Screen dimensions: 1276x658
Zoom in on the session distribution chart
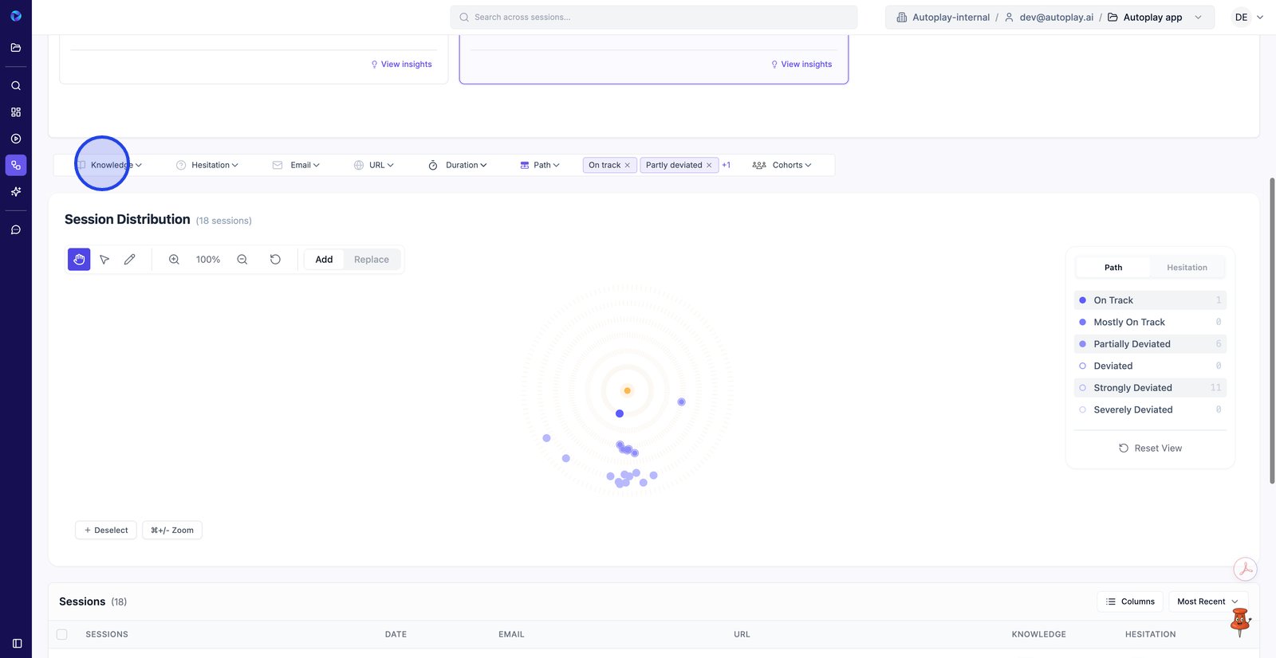pyautogui.click(x=174, y=260)
